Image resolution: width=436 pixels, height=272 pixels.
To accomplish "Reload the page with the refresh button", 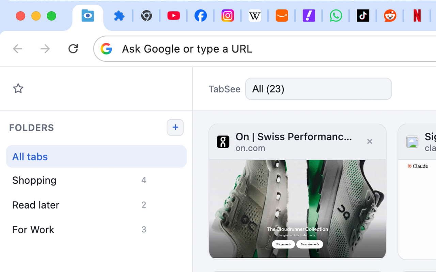I will click(x=73, y=49).
